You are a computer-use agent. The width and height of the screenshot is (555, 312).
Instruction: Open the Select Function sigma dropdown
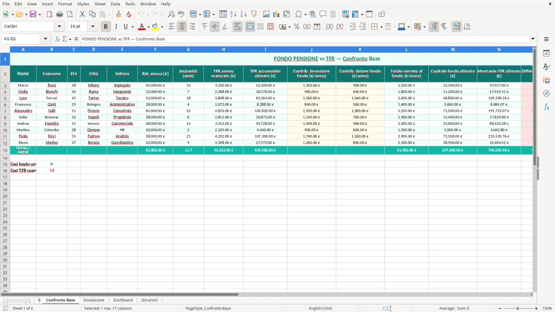70,39
